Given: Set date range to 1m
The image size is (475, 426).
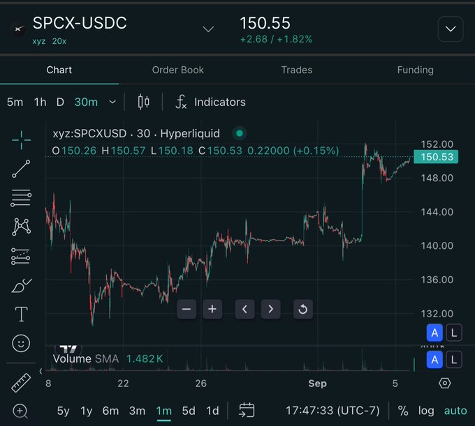Looking at the screenshot, I should tap(164, 411).
